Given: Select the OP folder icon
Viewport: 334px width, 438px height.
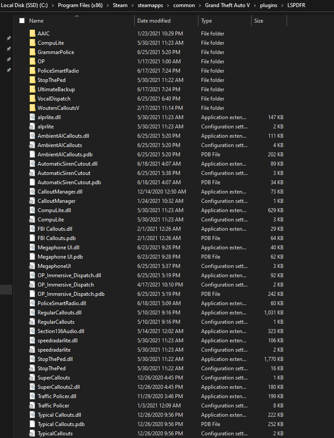Looking at the screenshot, I should 32,62.
